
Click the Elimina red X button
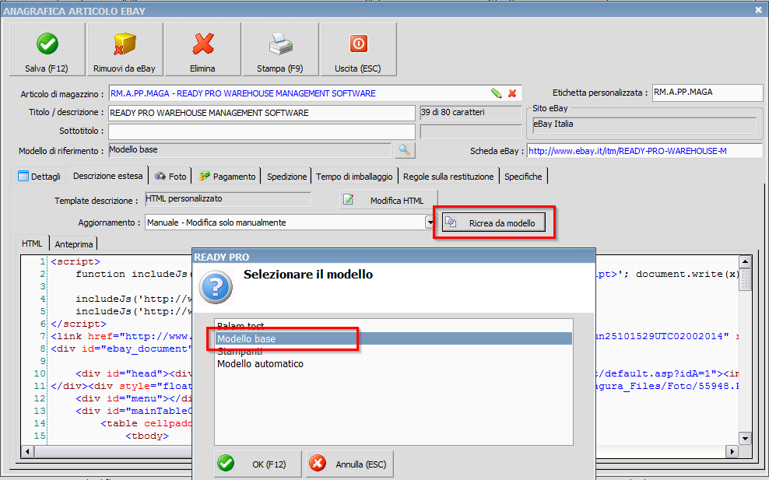coord(202,50)
